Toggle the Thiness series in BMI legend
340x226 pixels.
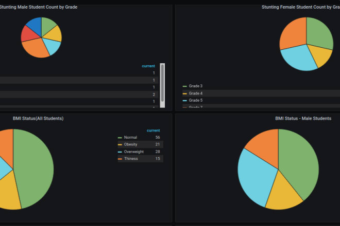(131, 159)
